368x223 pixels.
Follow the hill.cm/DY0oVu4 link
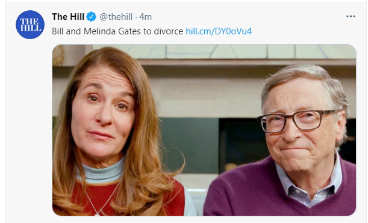pos(219,31)
